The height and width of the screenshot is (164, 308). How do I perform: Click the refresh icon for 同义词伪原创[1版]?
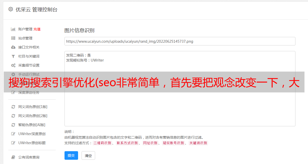tap(13, 107)
